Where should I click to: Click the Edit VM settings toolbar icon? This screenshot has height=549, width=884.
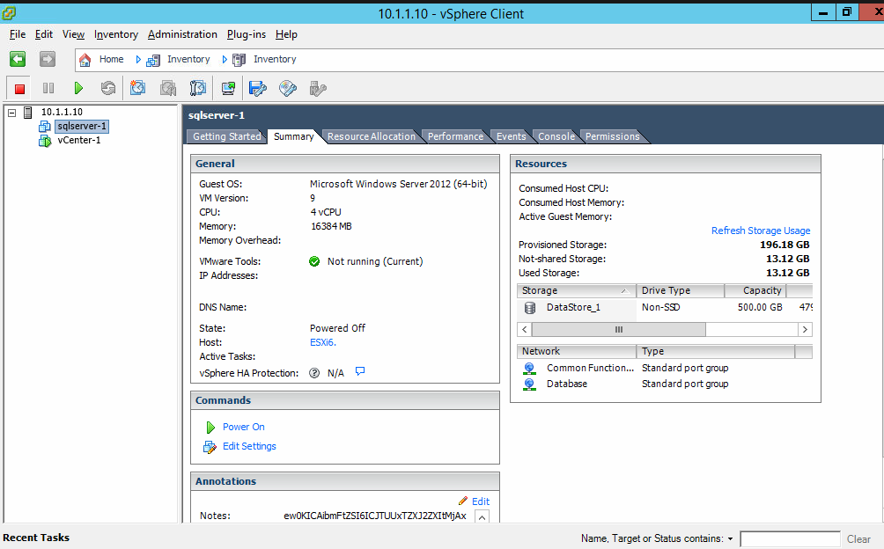258,88
